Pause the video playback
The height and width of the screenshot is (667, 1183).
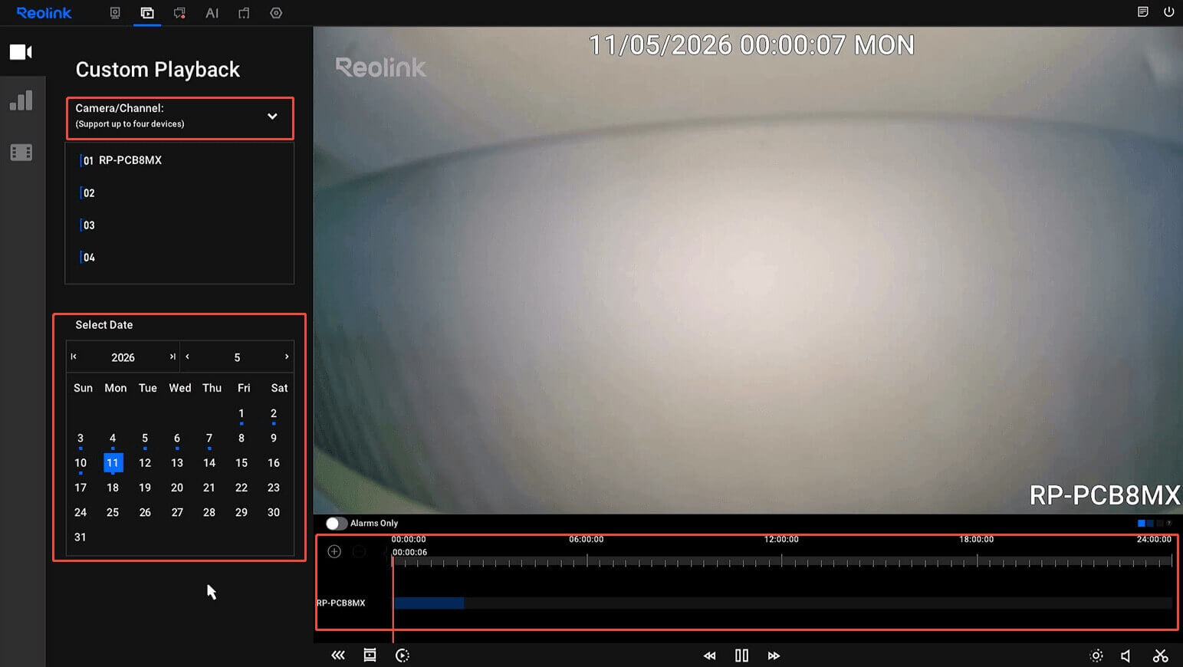click(x=741, y=655)
